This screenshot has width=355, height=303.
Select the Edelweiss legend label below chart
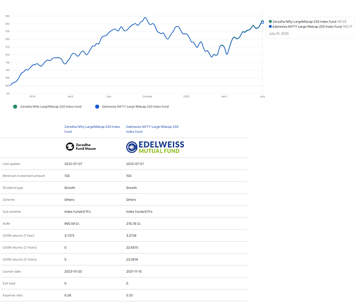click(135, 107)
